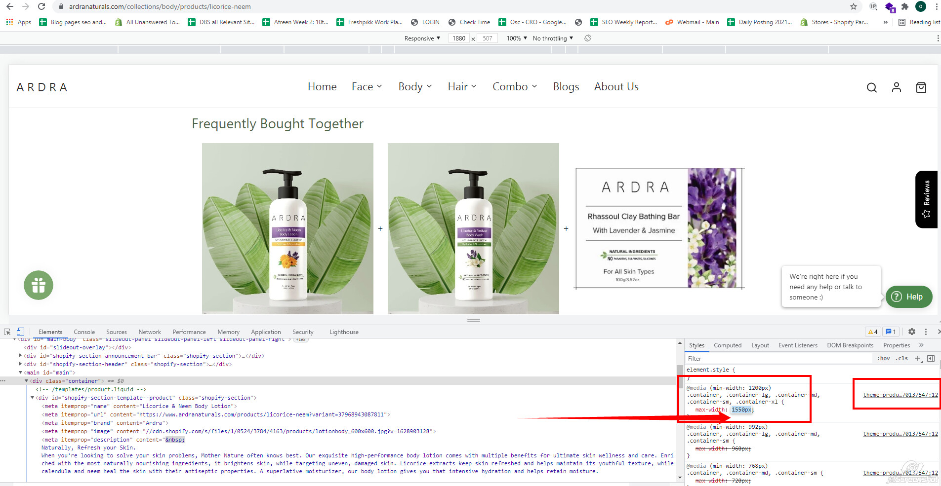Viewport: 941px width, 486px height.
Task: Open the Check Time bookmark
Action: click(x=469, y=22)
